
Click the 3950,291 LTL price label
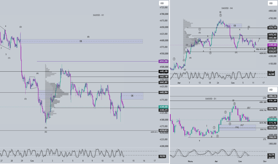click(272, 137)
